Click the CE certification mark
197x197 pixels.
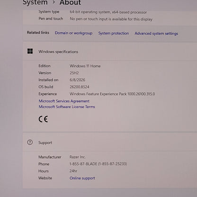tap(43, 119)
